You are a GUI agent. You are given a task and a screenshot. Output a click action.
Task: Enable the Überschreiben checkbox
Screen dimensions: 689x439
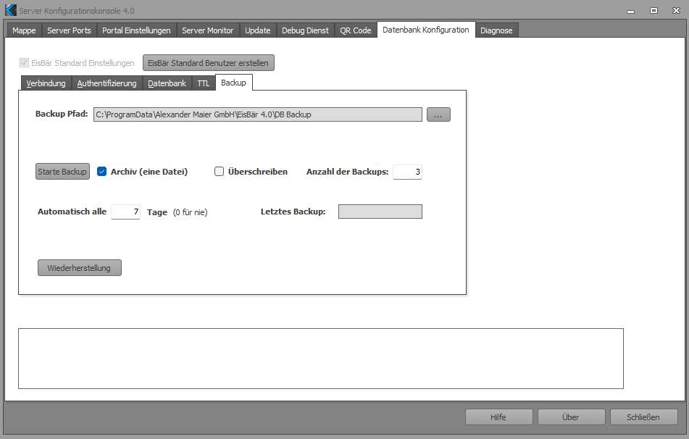pos(219,172)
